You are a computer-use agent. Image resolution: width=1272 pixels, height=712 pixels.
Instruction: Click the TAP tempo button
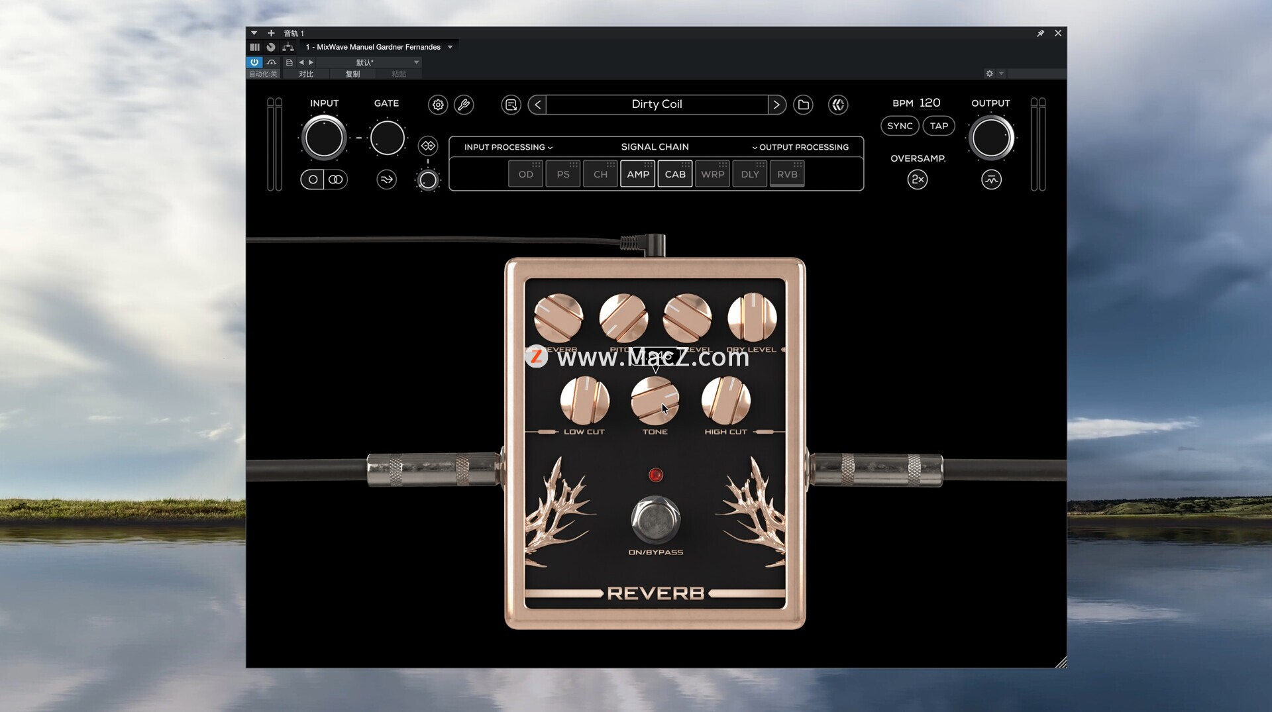939,126
